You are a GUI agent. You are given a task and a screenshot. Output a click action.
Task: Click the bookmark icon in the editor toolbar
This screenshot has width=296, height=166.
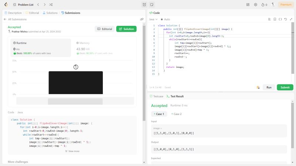pyautogui.click(x=275, y=19)
